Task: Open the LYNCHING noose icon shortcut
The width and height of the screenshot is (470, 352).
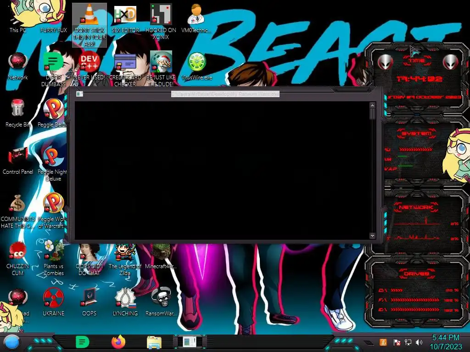Action: (125, 302)
